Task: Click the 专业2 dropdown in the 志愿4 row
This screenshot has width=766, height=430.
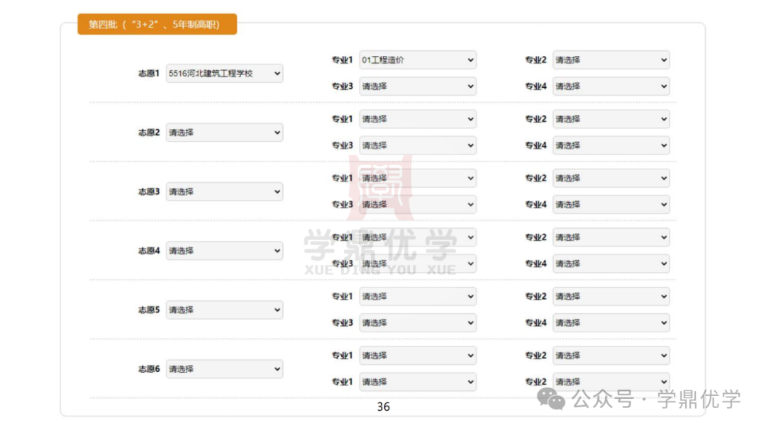Action: tap(611, 237)
